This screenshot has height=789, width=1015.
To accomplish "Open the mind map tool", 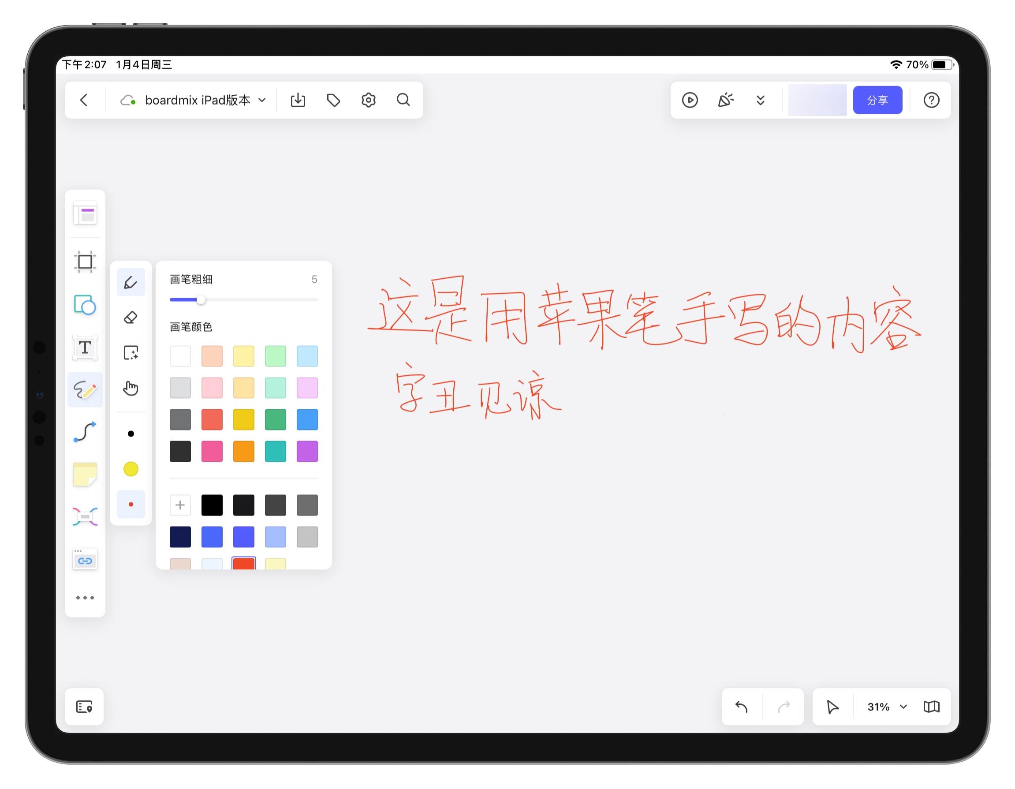I will tap(85, 516).
